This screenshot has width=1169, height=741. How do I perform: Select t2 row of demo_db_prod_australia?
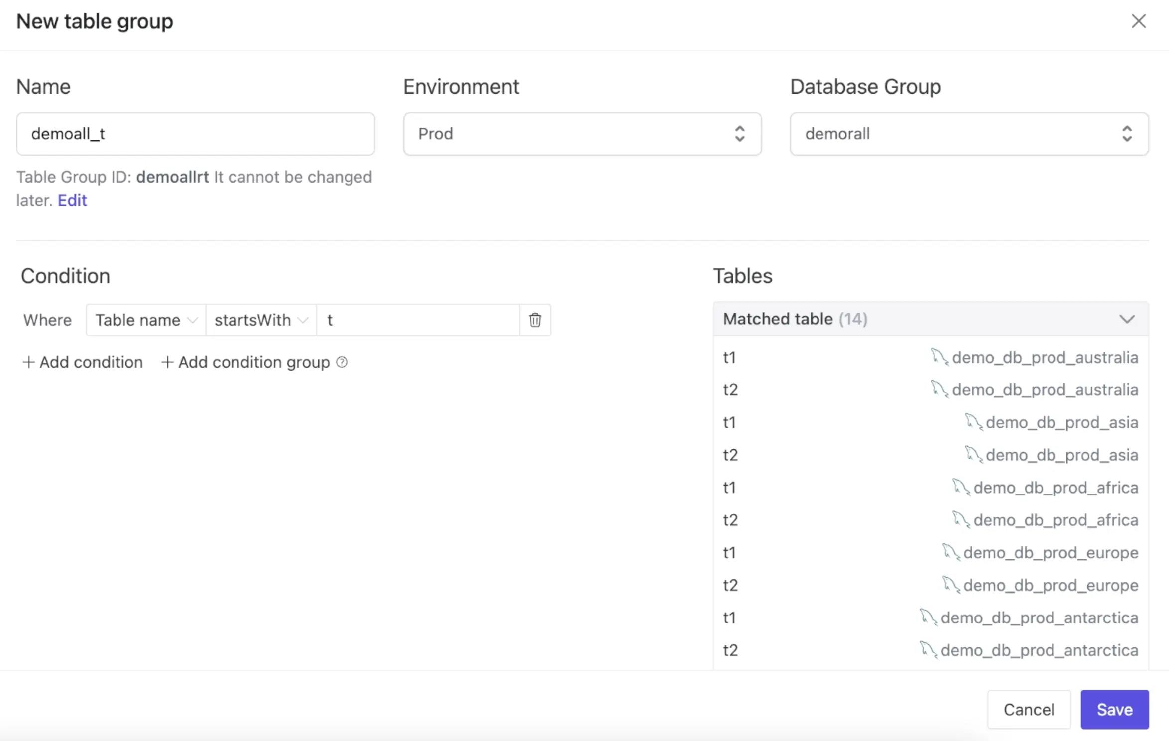point(931,389)
